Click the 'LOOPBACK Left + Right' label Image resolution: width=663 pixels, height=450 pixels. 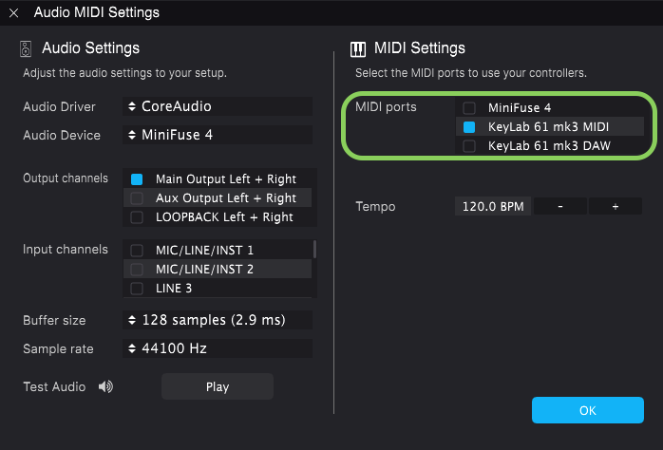[x=224, y=217]
